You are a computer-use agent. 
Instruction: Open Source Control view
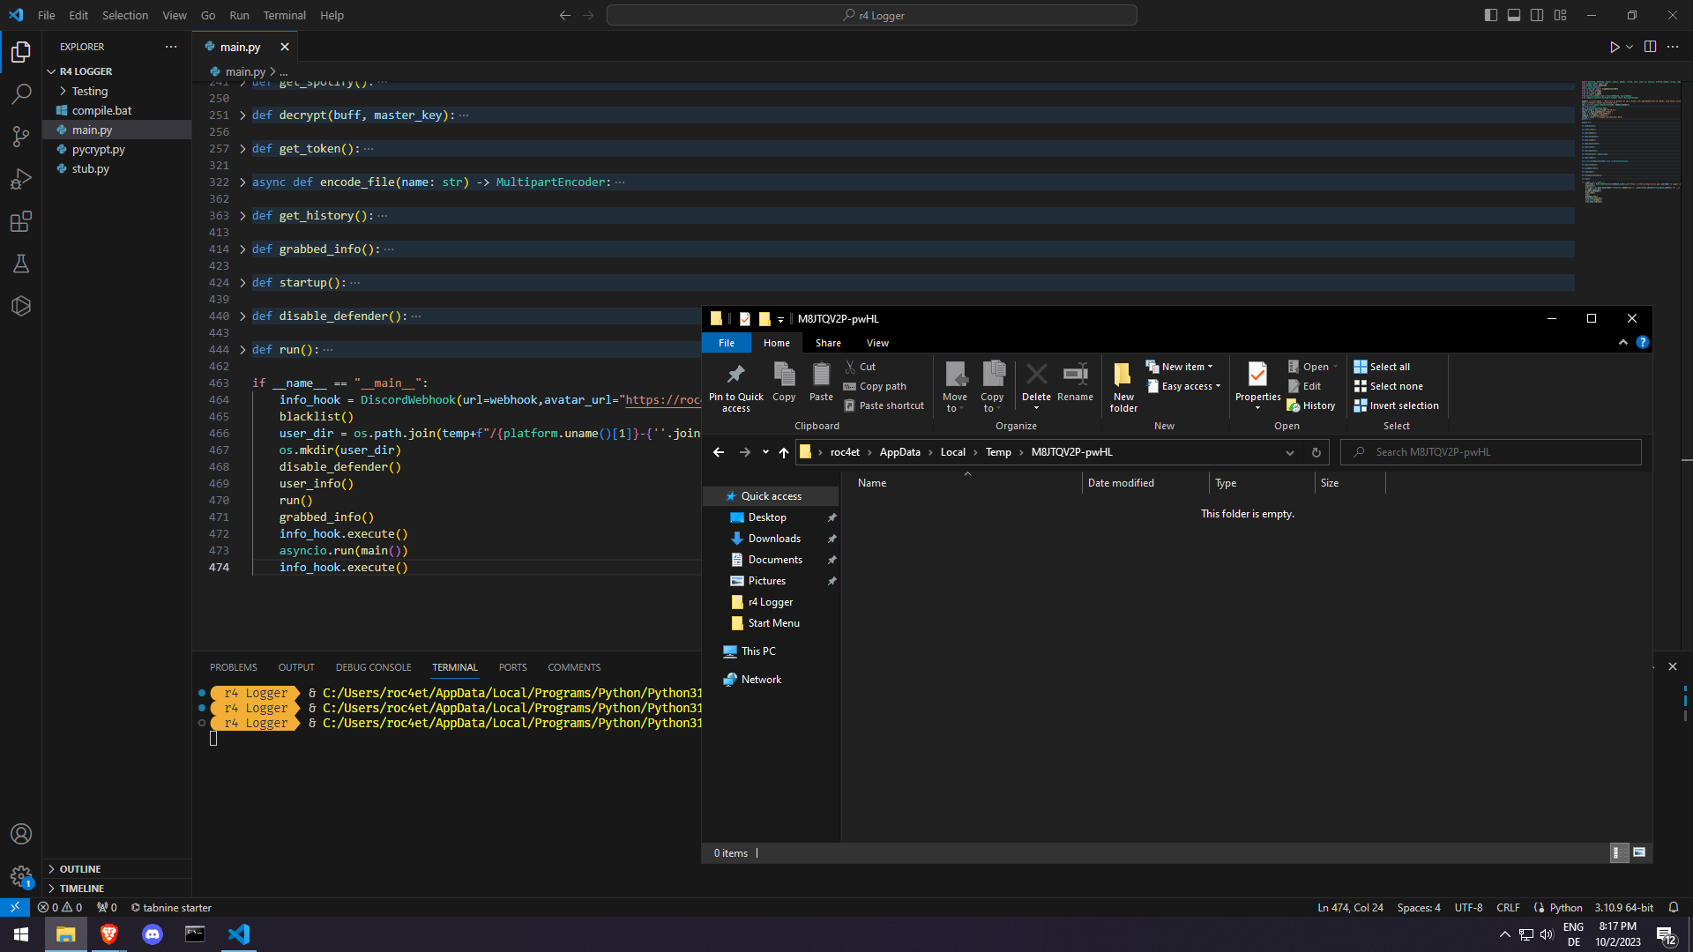click(21, 136)
